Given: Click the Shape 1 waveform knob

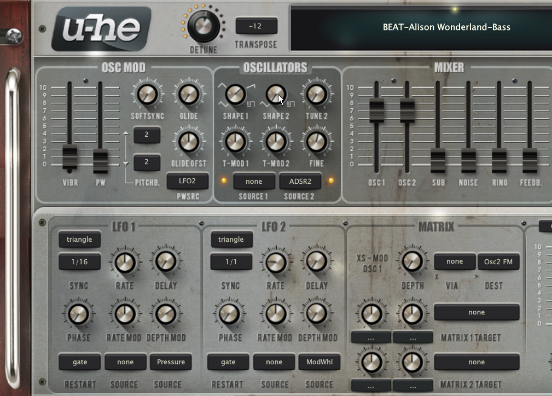Looking at the screenshot, I should point(235,95).
